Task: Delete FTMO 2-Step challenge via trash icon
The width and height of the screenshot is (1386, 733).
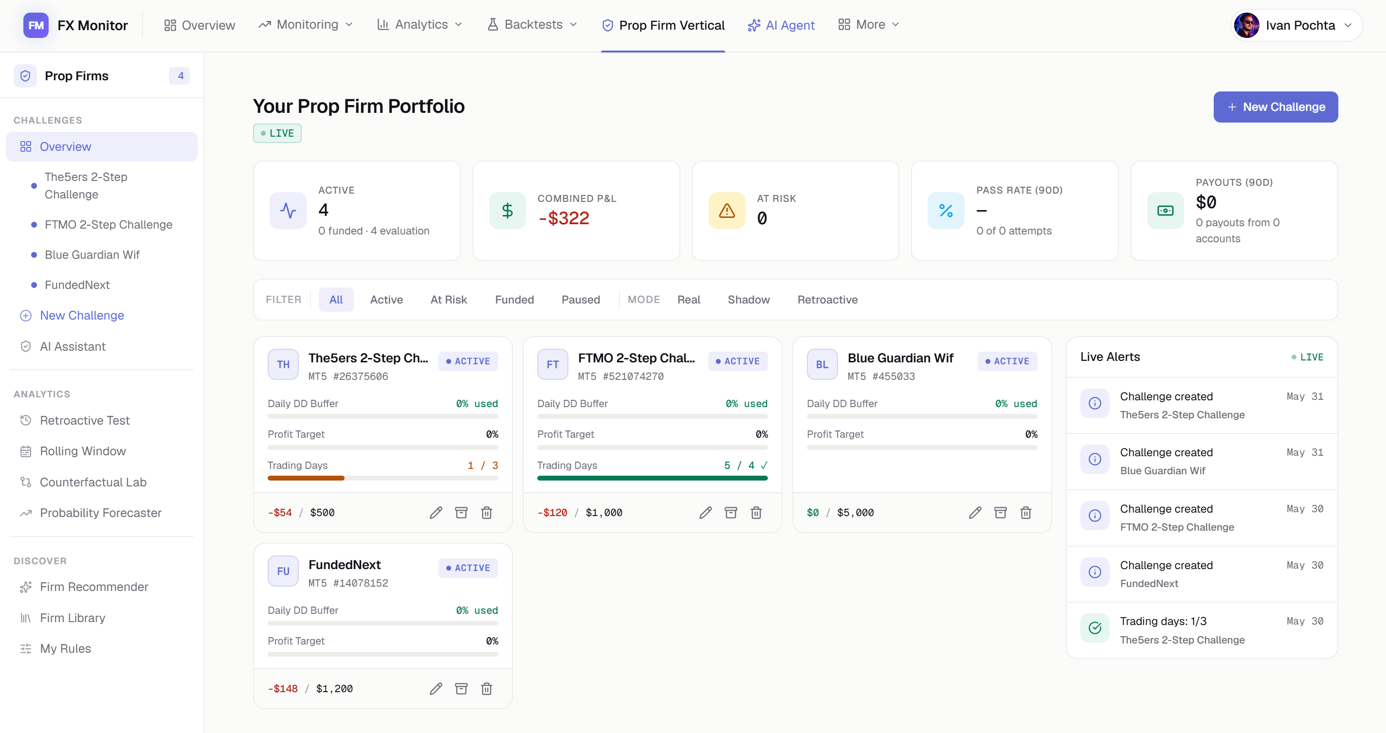Action: pos(756,513)
